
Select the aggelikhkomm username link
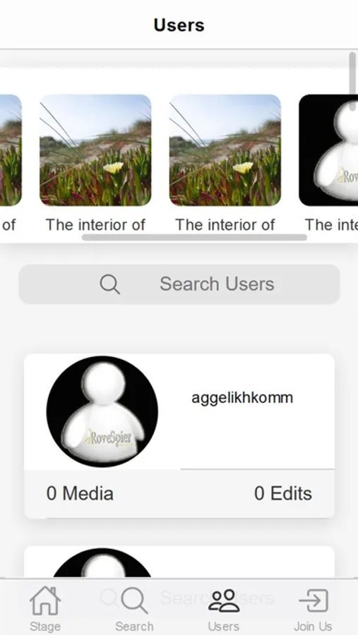pos(242,398)
